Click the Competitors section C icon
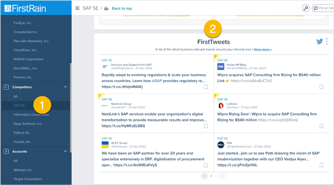 [6, 87]
